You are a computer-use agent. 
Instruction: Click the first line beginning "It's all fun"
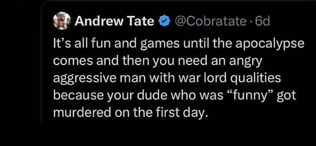[179, 44]
